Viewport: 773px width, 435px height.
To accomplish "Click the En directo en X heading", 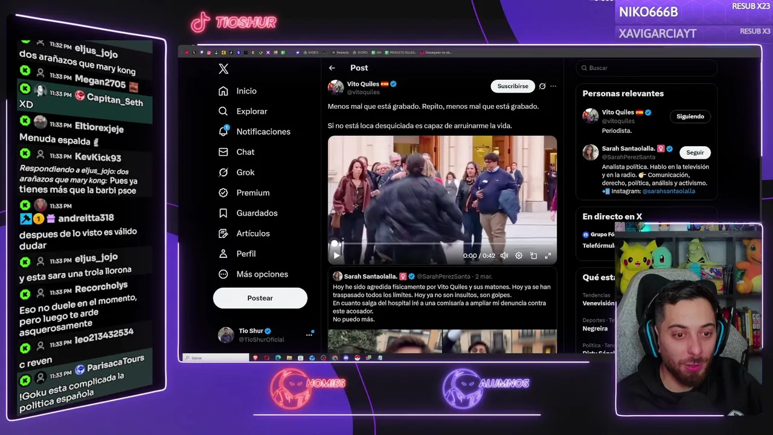I will tap(612, 216).
